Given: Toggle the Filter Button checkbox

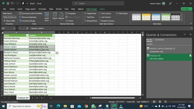Looking at the screenshot, I should point(117,13).
